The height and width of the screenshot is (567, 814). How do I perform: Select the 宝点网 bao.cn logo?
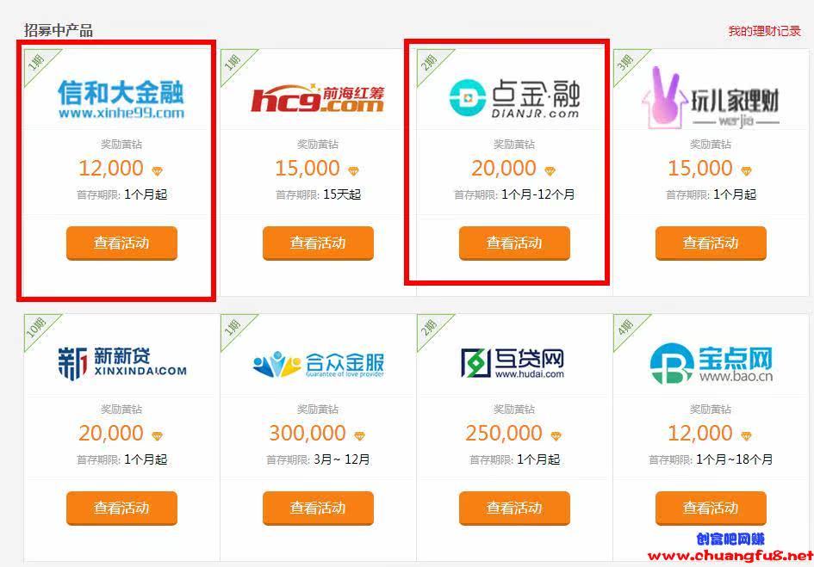pyautogui.click(x=711, y=363)
